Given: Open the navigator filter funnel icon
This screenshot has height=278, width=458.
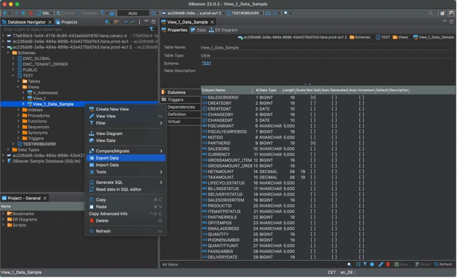Looking at the screenshot, I should pos(152,29).
